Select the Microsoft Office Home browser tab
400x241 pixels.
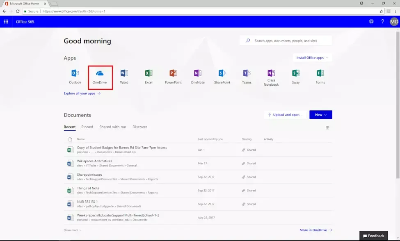point(24,4)
